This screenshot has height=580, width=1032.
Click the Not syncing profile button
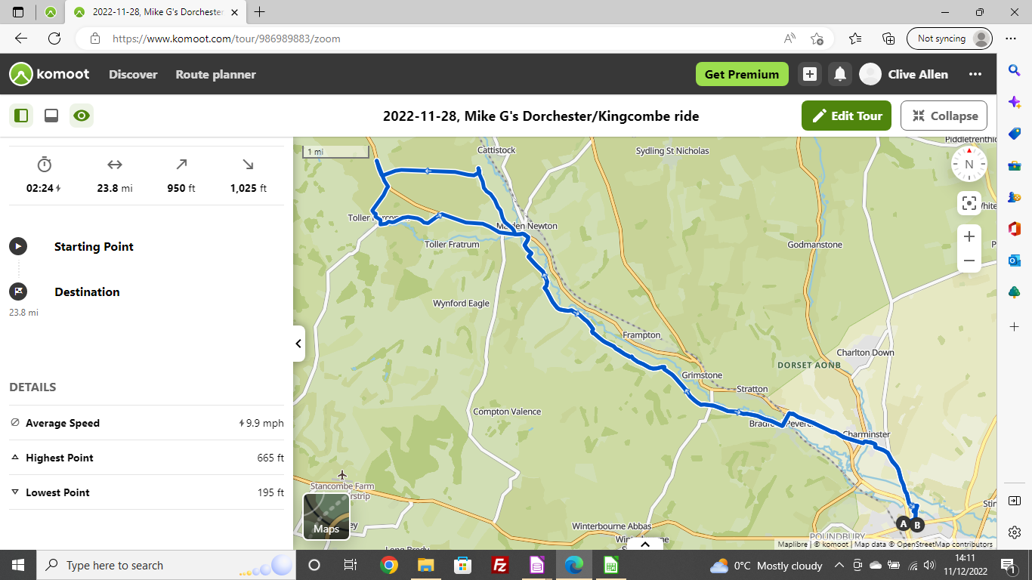(x=951, y=39)
